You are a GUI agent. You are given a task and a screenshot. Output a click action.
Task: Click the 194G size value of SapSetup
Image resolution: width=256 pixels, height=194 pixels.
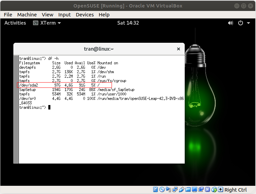[56, 90]
